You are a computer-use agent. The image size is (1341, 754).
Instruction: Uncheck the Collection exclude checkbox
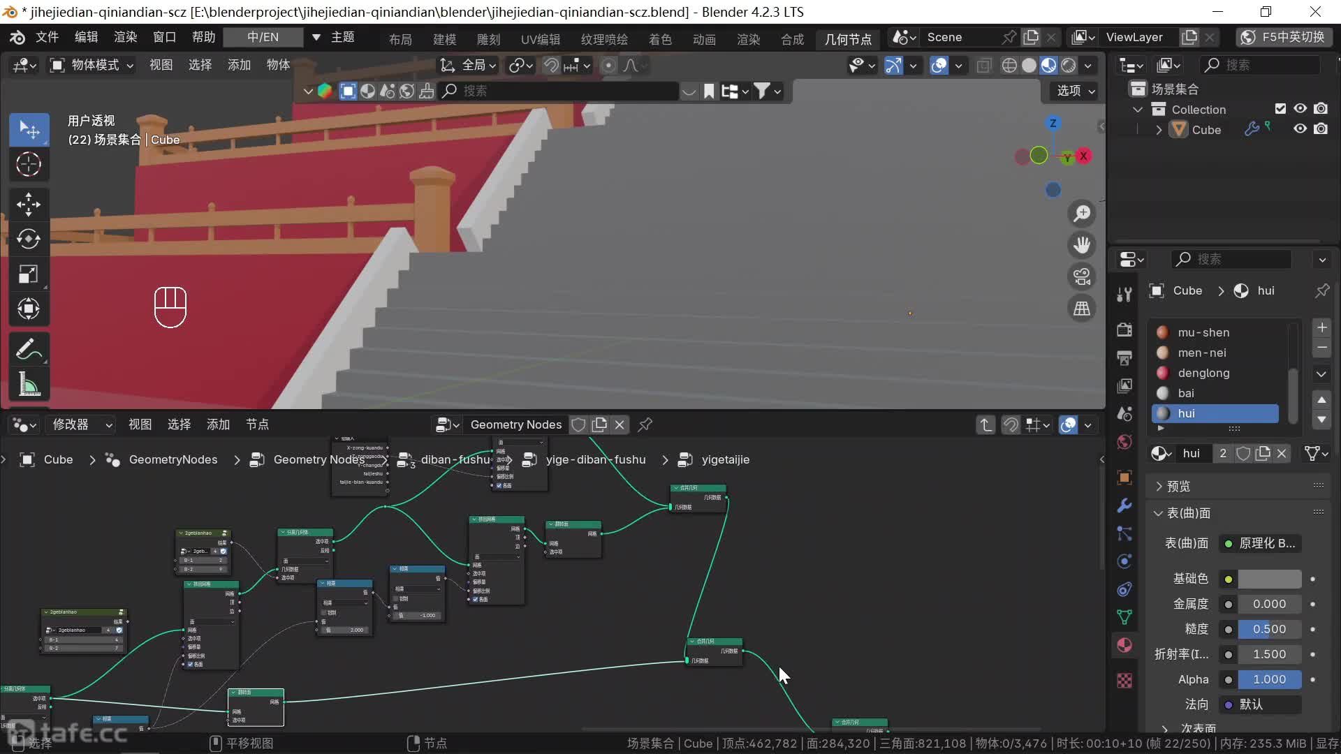point(1280,109)
